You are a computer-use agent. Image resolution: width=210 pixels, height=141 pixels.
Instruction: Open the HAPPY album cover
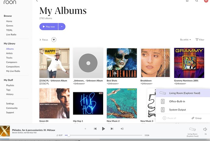(54, 63)
